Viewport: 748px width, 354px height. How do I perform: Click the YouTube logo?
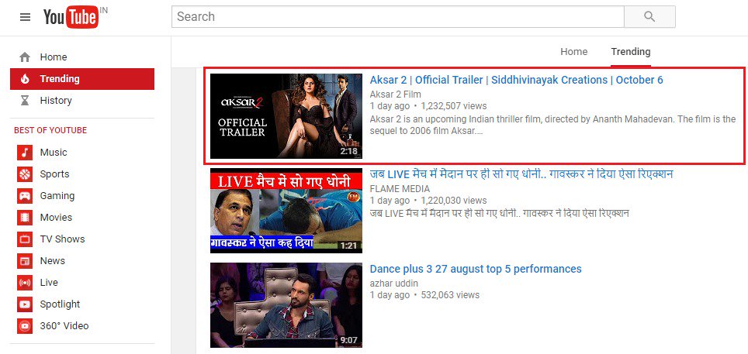tap(71, 18)
